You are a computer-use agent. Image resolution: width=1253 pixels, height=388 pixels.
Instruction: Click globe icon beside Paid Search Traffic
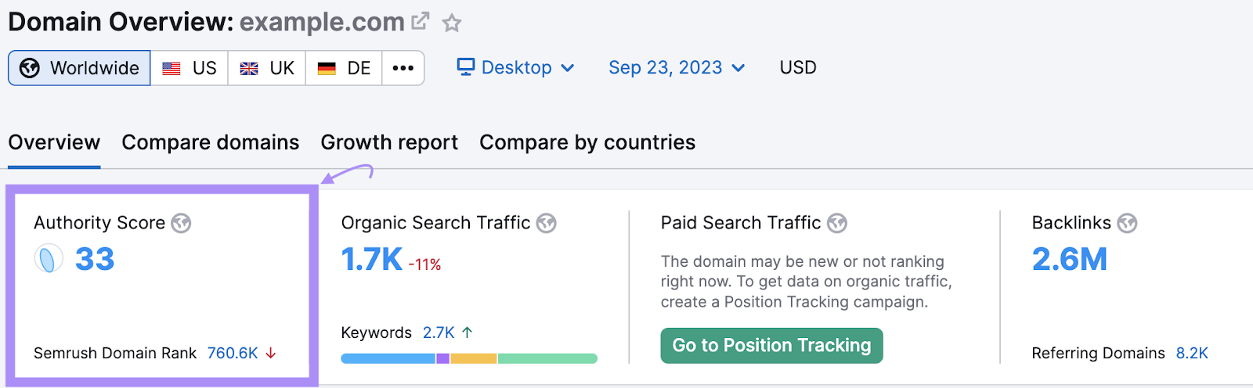tap(837, 224)
